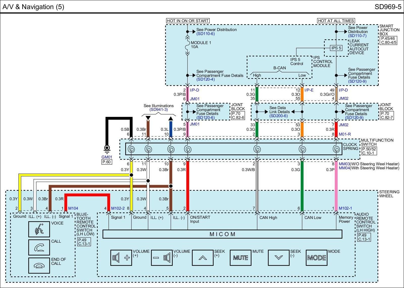Viewport: 404px width, 288px height.
Task: Click the VOLUME (-) speaker icon
Action: point(162,258)
